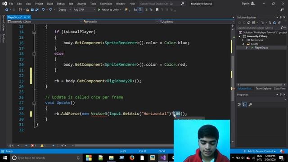Viewport: 288px width, 162px height.
Task: Click Sync with Active Document icon
Action: tap(270, 23)
